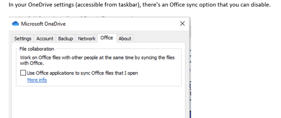The height and width of the screenshot is (118, 281).
Task: Select the Backup tab
Action: coord(66,39)
